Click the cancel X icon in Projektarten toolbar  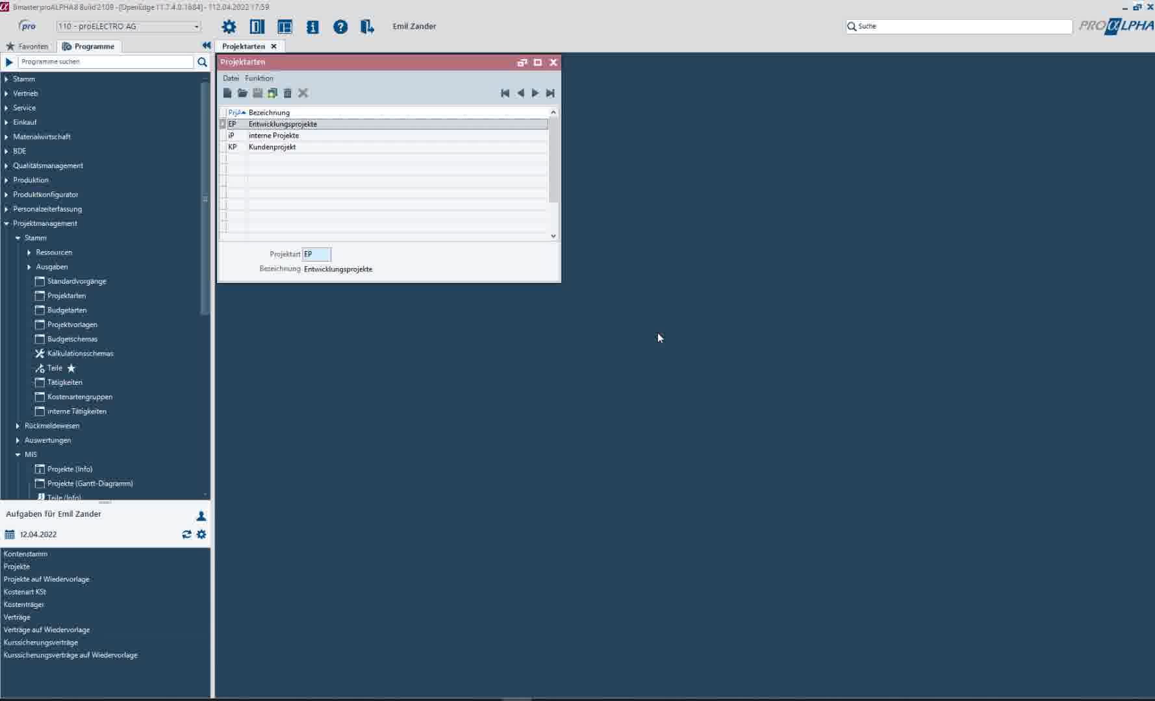(x=303, y=93)
